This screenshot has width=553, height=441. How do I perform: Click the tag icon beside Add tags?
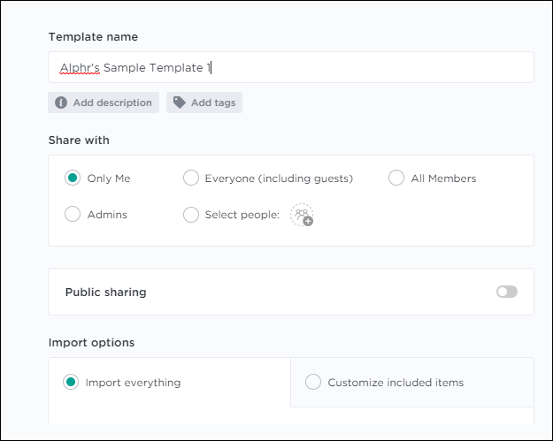point(180,103)
